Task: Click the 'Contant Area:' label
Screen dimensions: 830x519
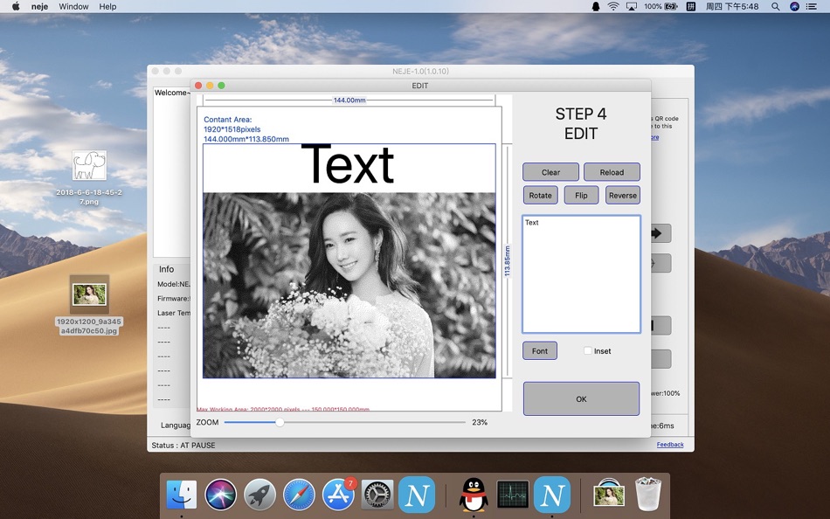Action: [228, 120]
